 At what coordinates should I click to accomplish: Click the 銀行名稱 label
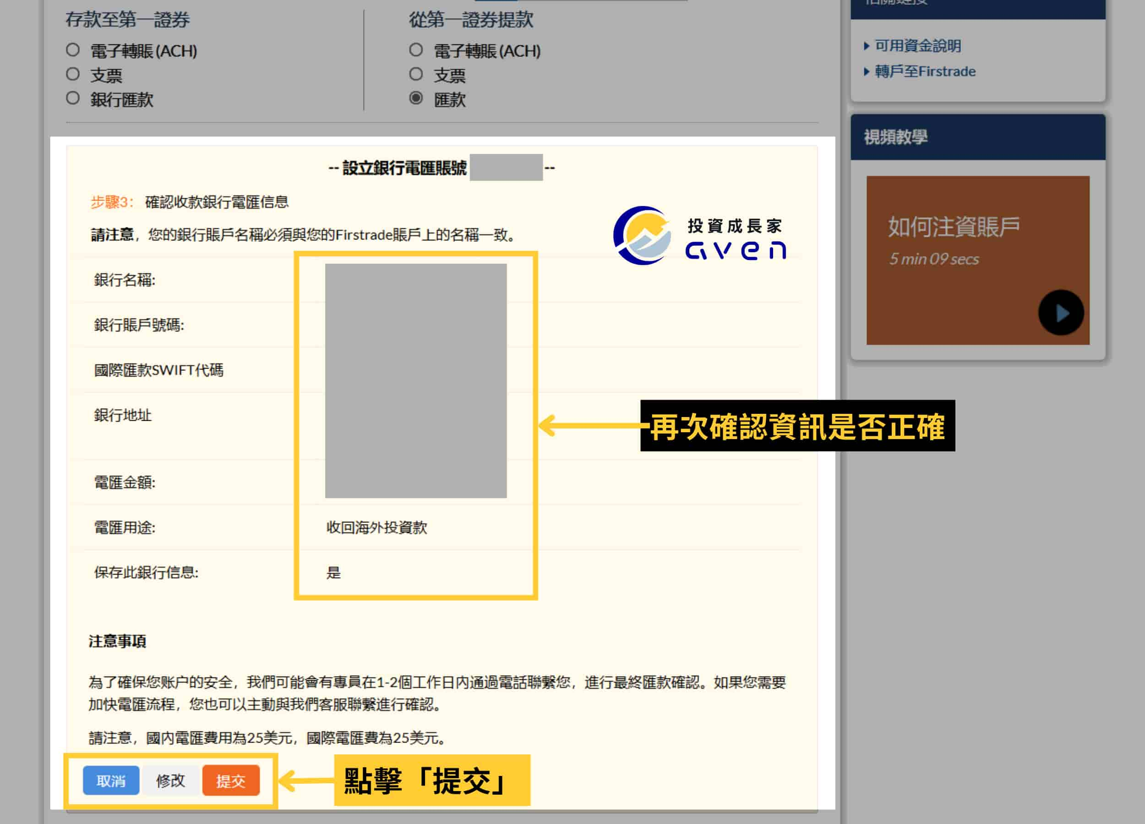point(124,280)
